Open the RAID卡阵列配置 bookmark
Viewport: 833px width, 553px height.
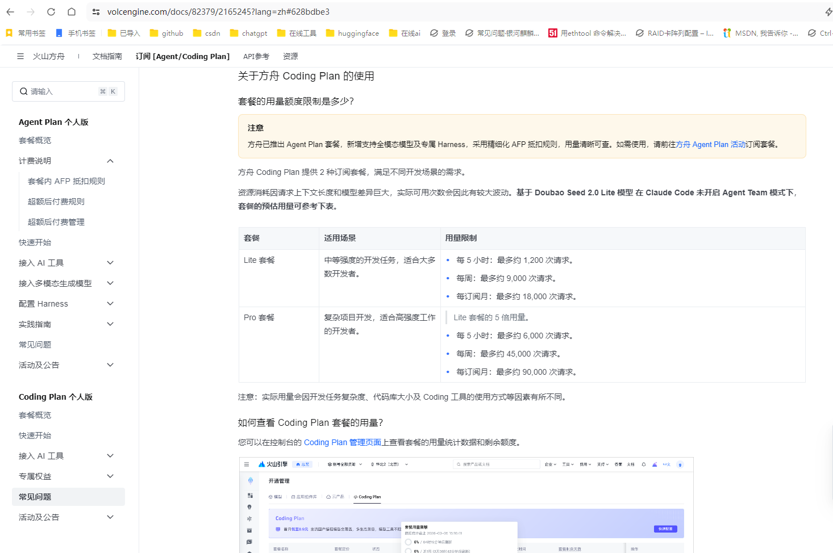674,33
